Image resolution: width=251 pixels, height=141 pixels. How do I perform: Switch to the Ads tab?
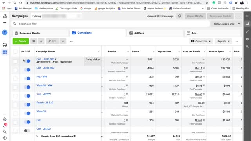tap(212, 33)
